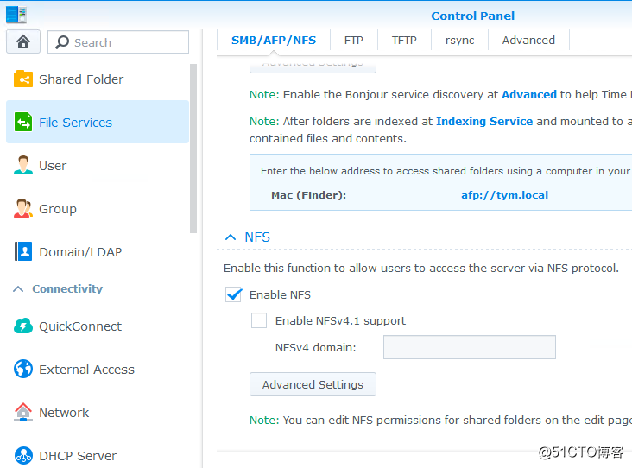Viewport: 632px width, 468px height.
Task: Collapse the Connectivity section
Action: tap(18, 288)
